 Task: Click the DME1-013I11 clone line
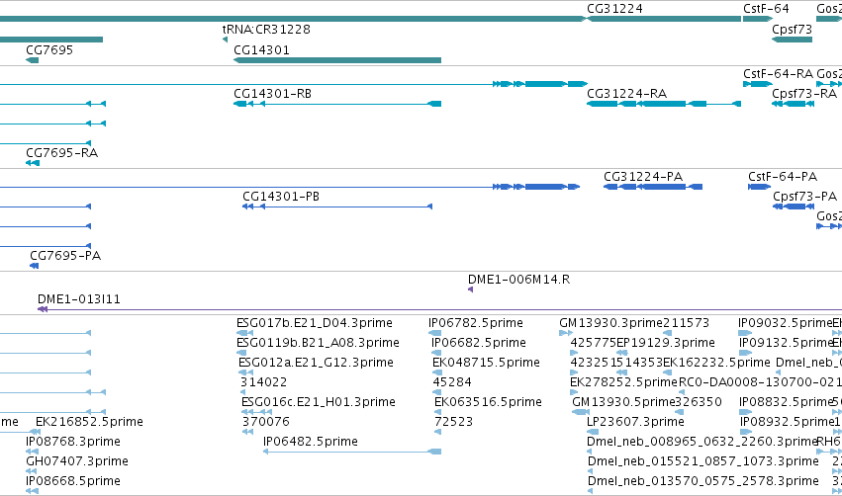pos(439,309)
